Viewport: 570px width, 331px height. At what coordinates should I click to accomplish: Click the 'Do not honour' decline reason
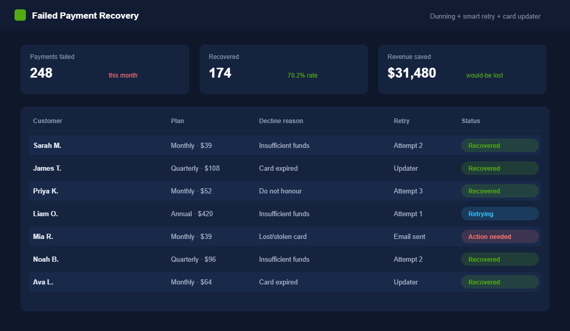280,191
